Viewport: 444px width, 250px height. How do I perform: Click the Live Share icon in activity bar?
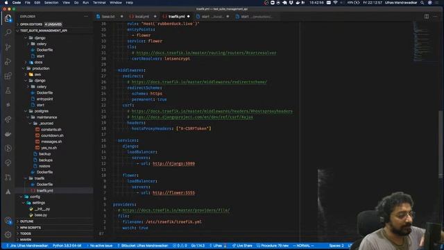click(x=8, y=119)
